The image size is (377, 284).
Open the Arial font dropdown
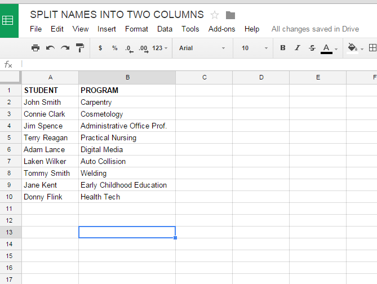pos(202,48)
